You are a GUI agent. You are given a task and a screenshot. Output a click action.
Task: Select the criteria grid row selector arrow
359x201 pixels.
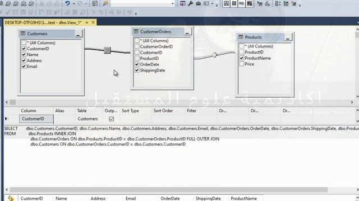point(6,119)
